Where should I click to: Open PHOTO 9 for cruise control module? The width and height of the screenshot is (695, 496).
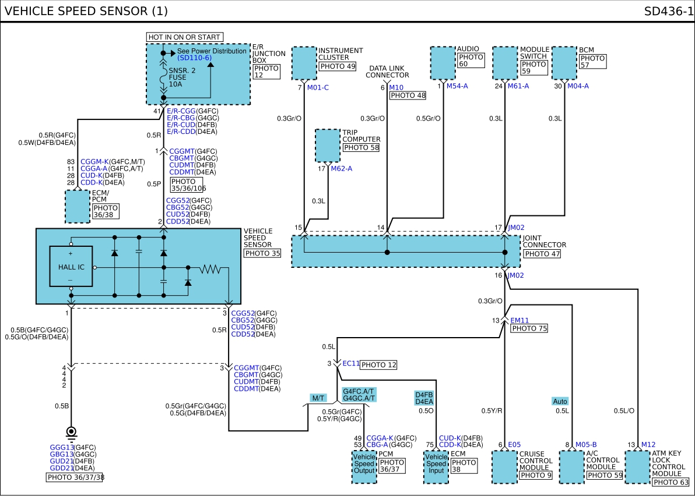536,476
